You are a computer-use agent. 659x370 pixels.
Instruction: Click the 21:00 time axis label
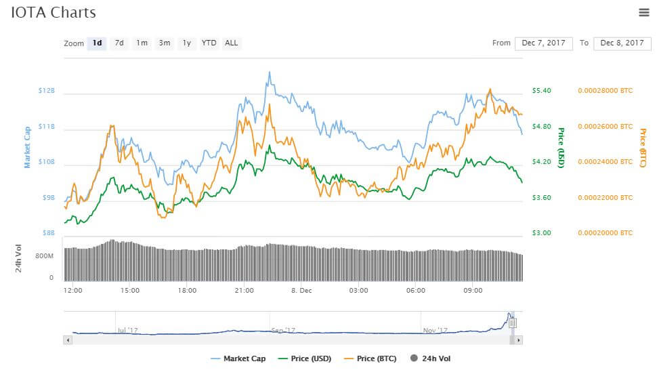[245, 291]
